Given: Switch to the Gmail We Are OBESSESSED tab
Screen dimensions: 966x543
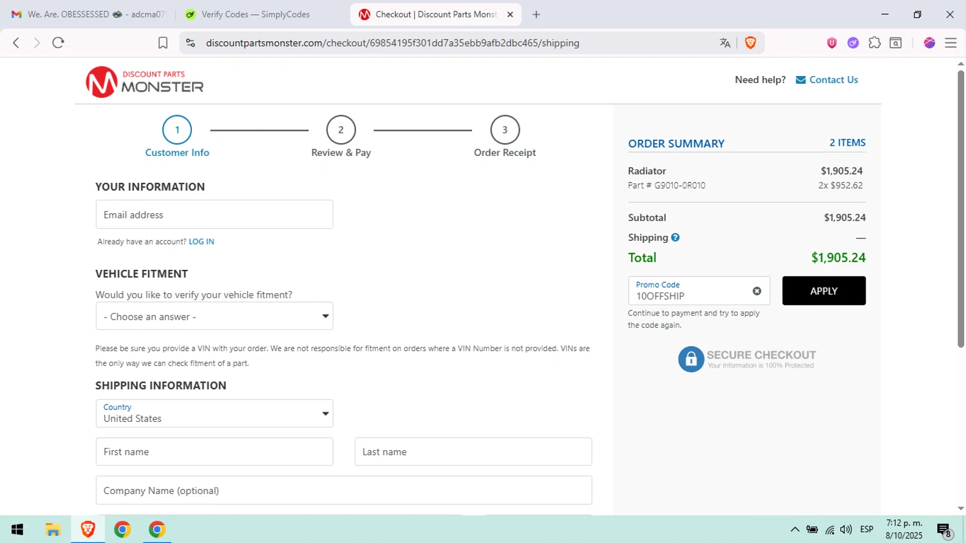Looking at the screenshot, I should 88,14.
